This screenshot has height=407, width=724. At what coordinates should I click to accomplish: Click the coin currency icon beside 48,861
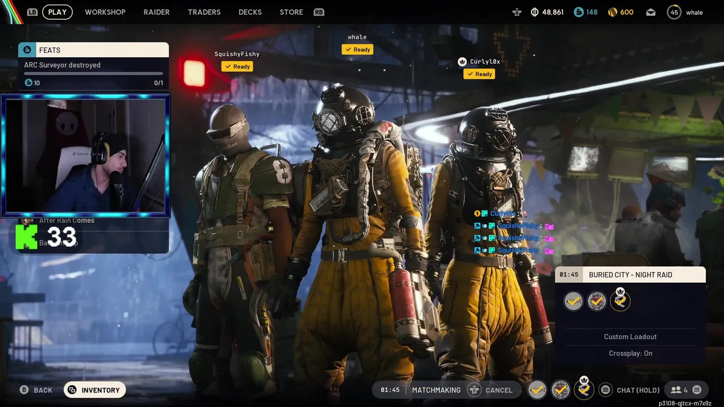click(535, 12)
